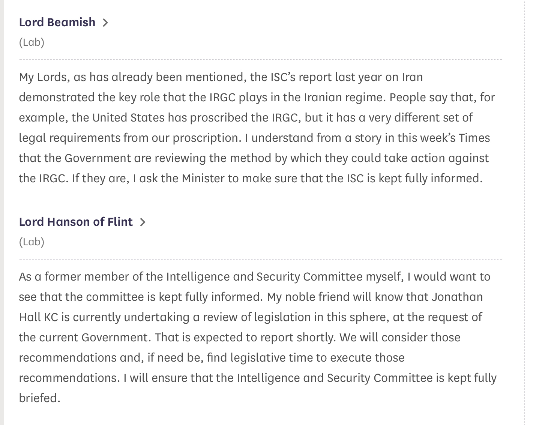
Task: Click the dotted vertical border on the right edge
Action: tap(525, 212)
